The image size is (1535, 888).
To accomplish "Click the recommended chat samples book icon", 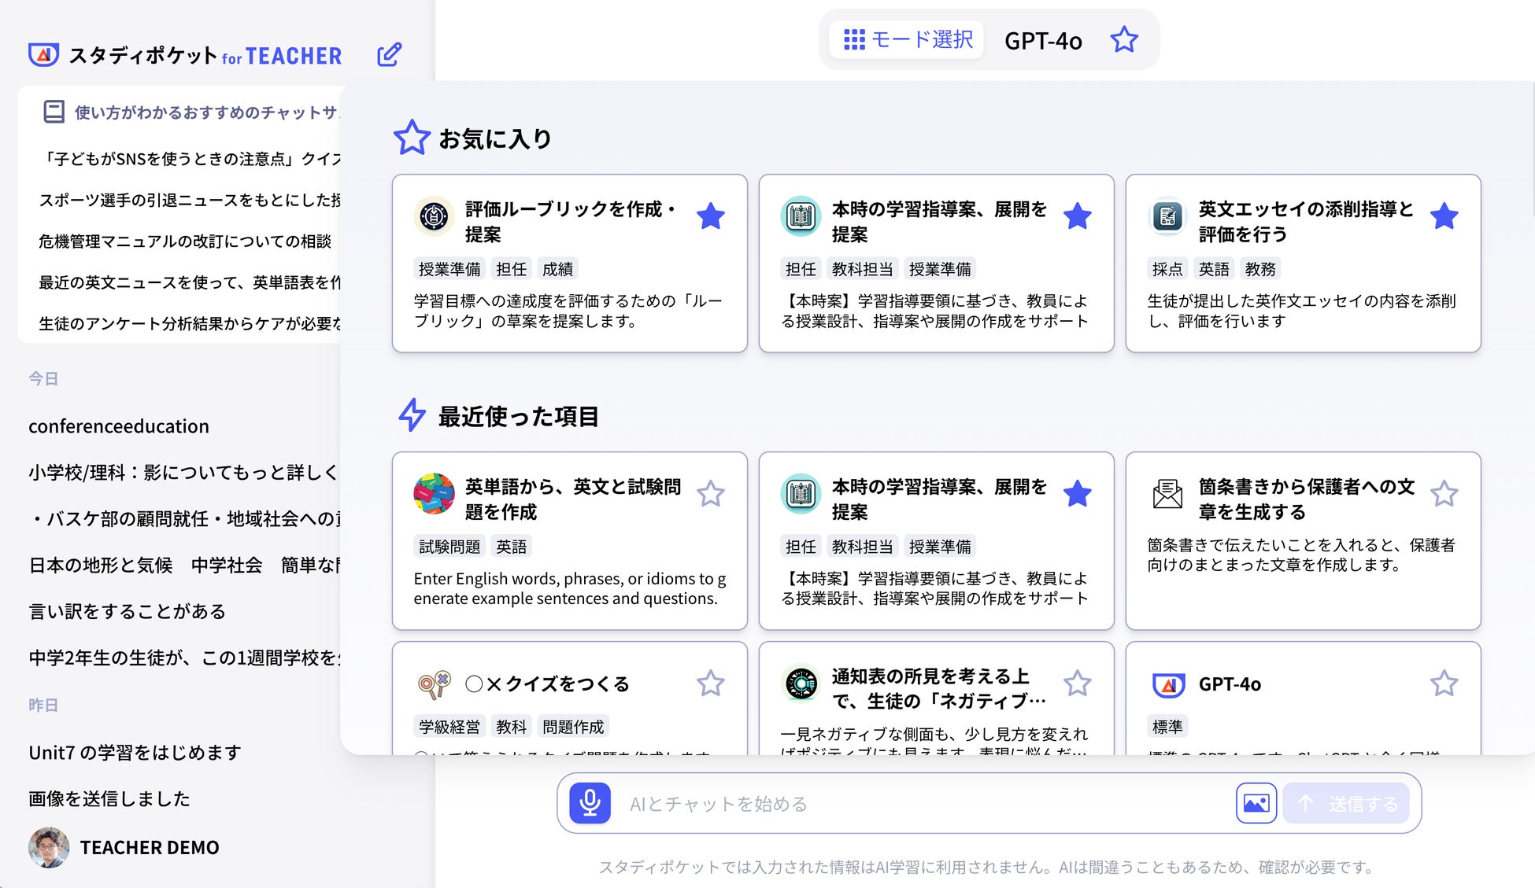I will [x=54, y=112].
